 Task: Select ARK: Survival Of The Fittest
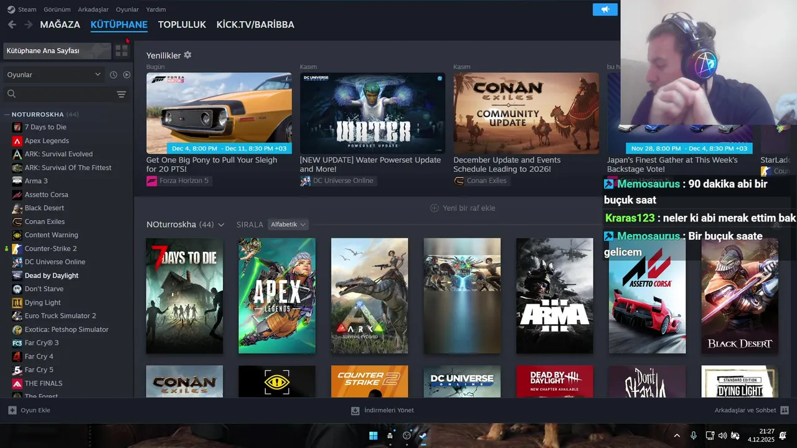[68, 167]
